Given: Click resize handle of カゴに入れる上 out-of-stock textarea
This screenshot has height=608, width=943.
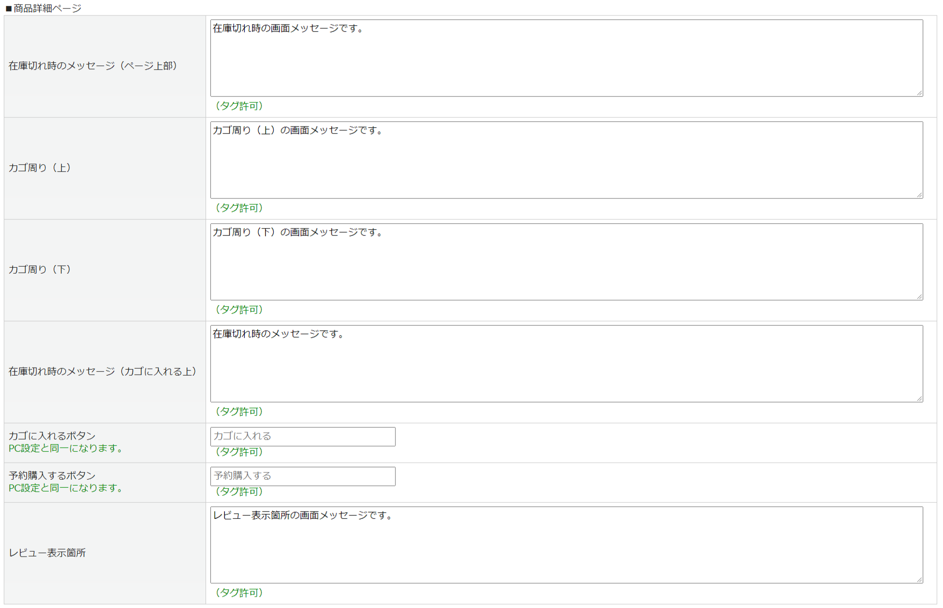Looking at the screenshot, I should (x=919, y=399).
